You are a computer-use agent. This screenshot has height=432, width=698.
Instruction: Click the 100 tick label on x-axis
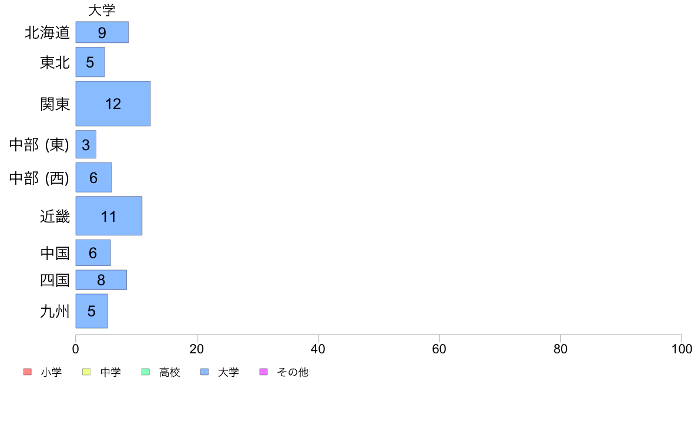pos(682,349)
